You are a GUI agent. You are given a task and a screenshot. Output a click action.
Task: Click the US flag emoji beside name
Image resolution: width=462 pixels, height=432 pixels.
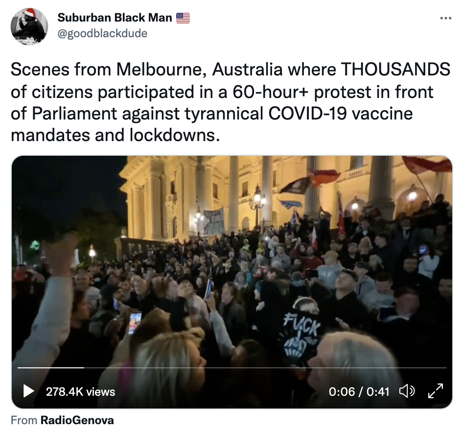pos(183,18)
